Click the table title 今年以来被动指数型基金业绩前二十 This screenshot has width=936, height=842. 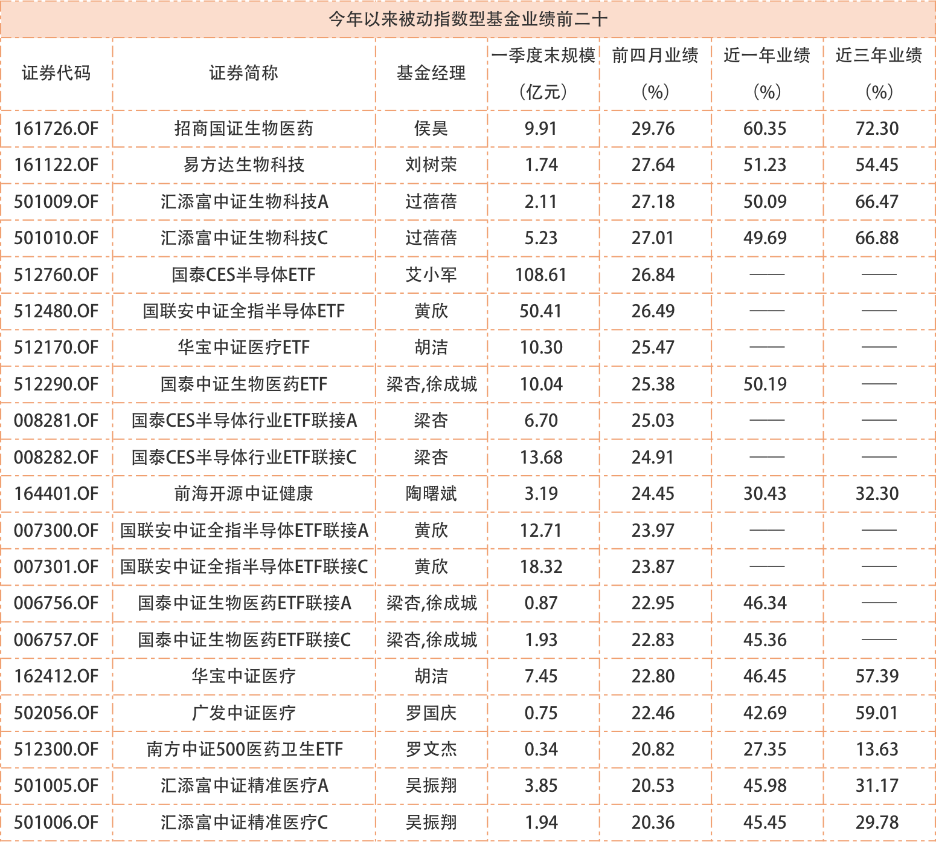[x=468, y=19]
